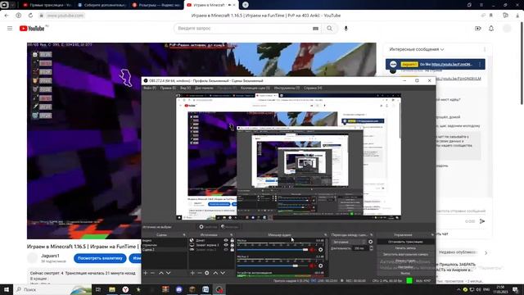Adjust the transition duration stepper arrows

(x=371, y=247)
